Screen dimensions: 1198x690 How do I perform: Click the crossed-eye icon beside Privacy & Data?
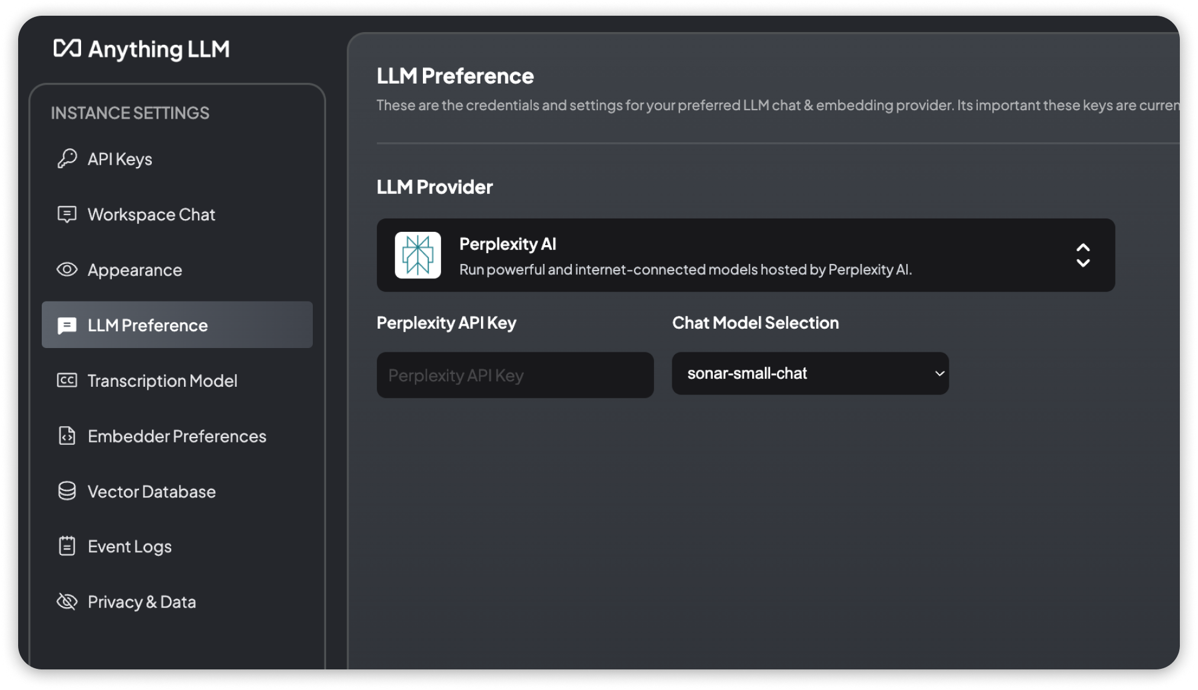[67, 602]
